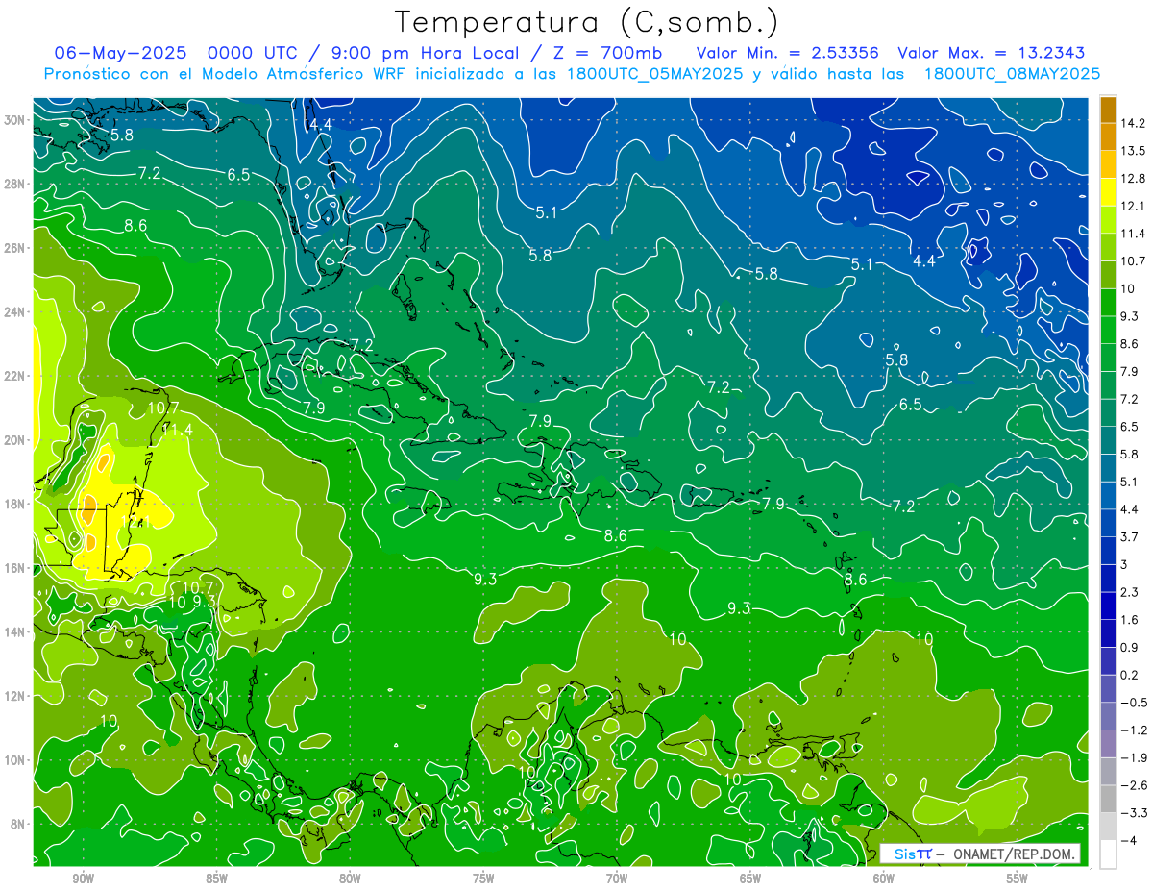Click the legend swatch between 7.9 and 7.2
The image size is (1153, 891).
point(1108,384)
